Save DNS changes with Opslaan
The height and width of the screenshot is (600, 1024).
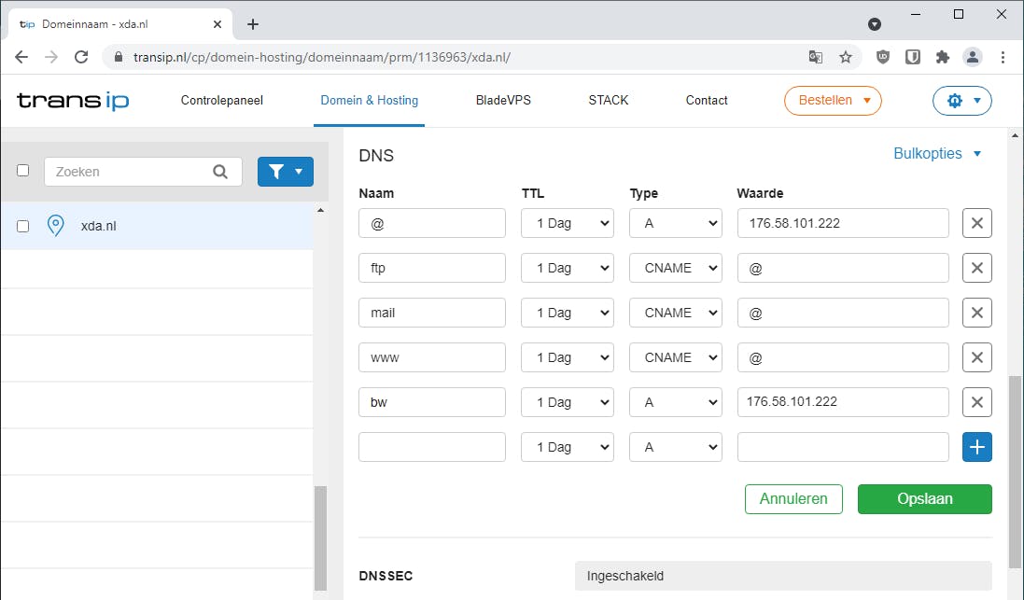pyautogui.click(x=925, y=499)
